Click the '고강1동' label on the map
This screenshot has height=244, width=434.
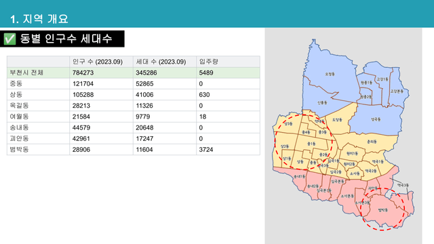coord(382,79)
